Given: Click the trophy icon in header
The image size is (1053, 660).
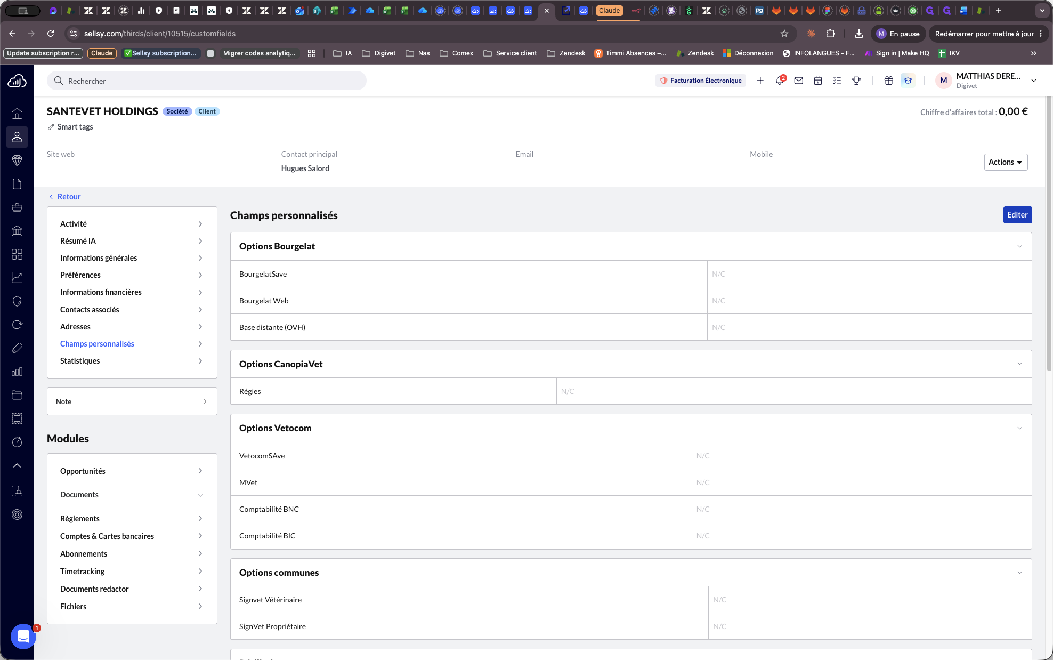Looking at the screenshot, I should click(x=856, y=81).
